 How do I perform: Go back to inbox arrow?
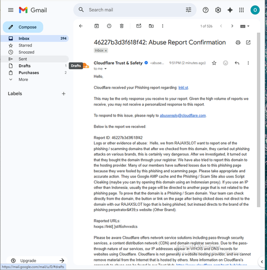pos(81,26)
